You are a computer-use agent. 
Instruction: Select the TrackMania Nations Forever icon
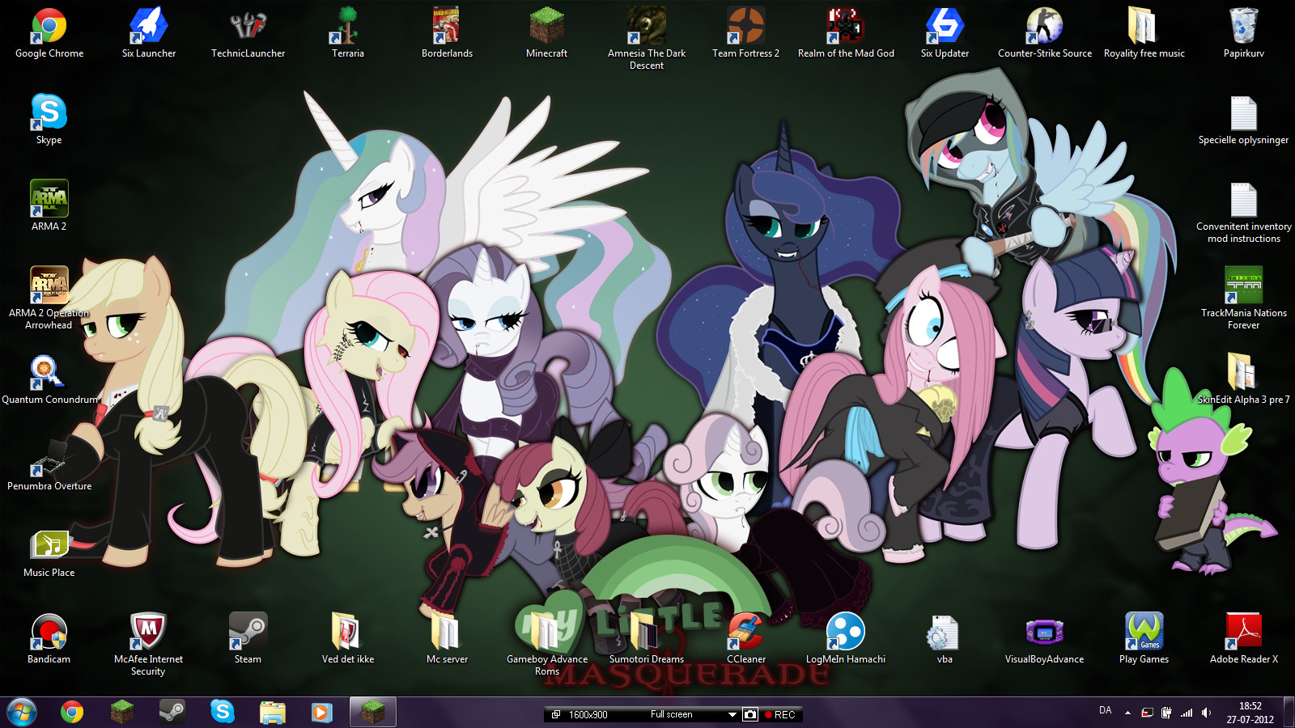1243,287
